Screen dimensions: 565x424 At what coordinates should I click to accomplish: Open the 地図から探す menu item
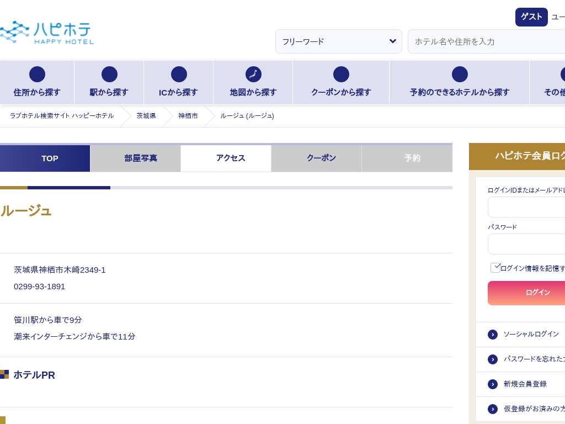(x=253, y=83)
